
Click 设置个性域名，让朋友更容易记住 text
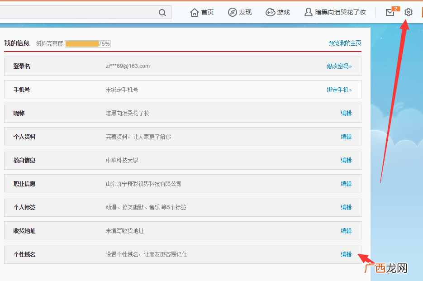coord(146,254)
